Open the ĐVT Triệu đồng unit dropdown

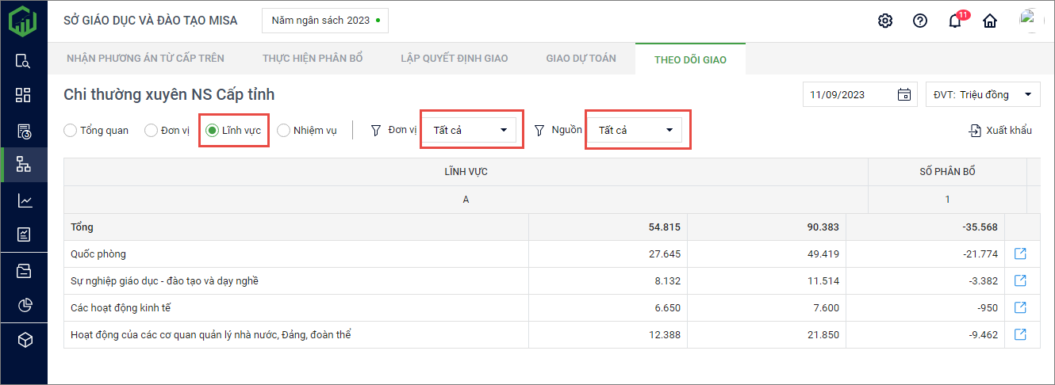pyautogui.click(x=983, y=95)
